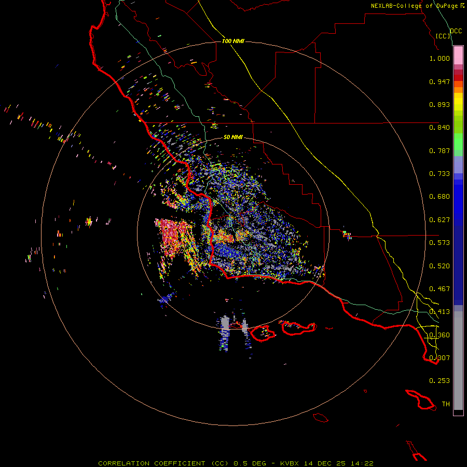Pick the lavender segment of the color bar
The height and width of the screenshot is (467, 467).
tap(458, 164)
